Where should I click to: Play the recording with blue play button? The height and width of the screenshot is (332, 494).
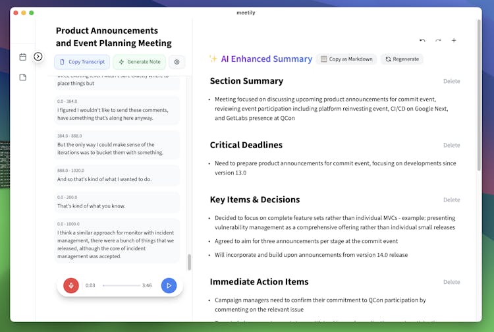click(x=169, y=285)
